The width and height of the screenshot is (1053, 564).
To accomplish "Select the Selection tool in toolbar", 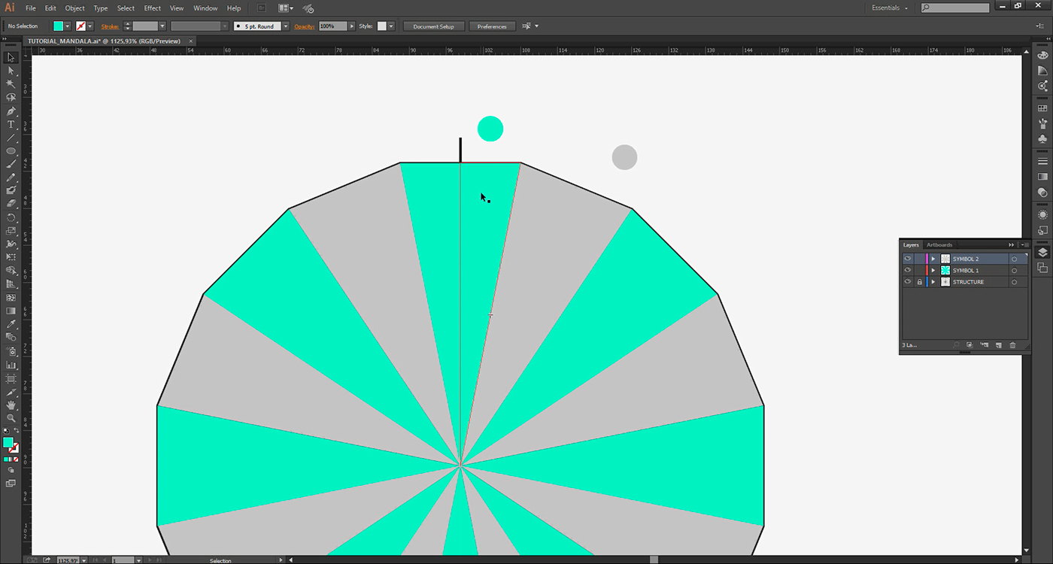I will coord(11,57).
